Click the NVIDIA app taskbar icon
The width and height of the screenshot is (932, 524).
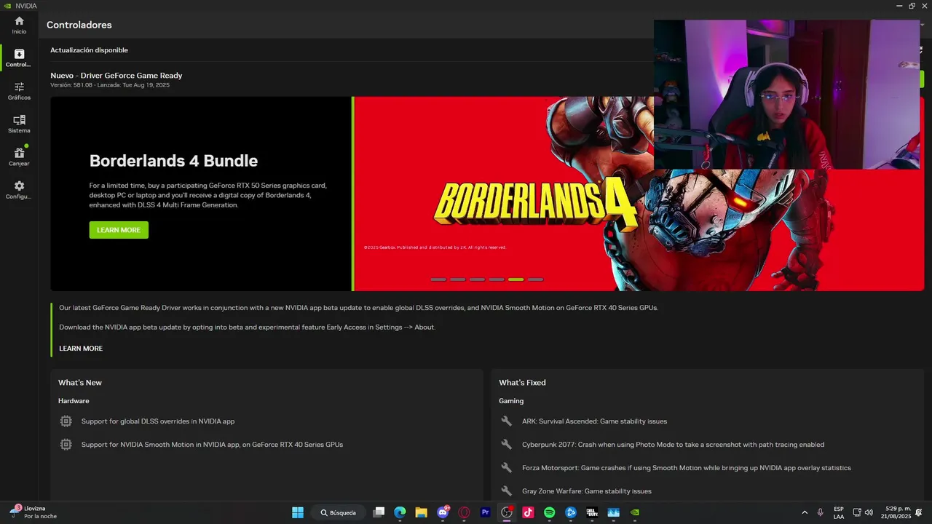pos(635,512)
